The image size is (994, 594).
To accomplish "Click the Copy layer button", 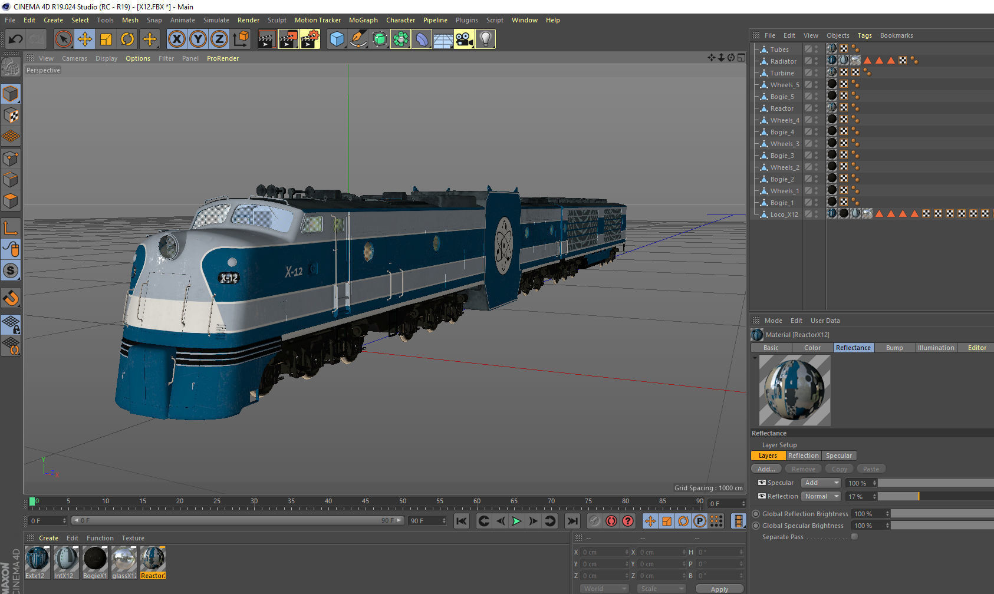I will [840, 469].
